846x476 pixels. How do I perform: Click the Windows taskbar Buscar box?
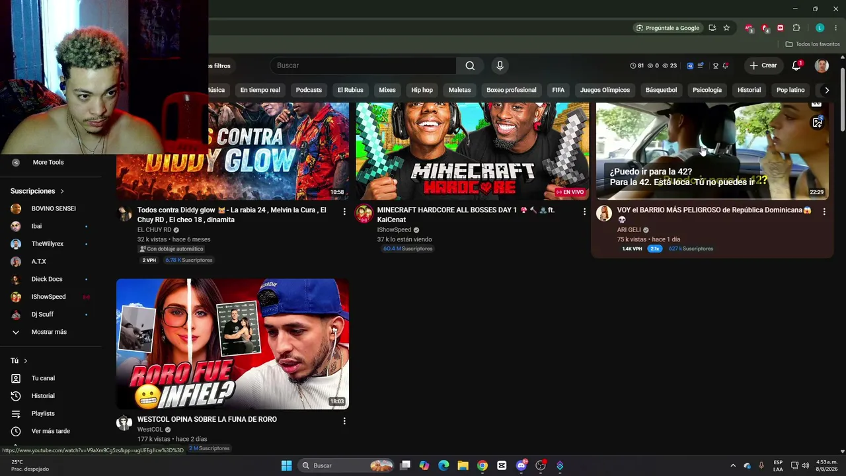pos(345,465)
